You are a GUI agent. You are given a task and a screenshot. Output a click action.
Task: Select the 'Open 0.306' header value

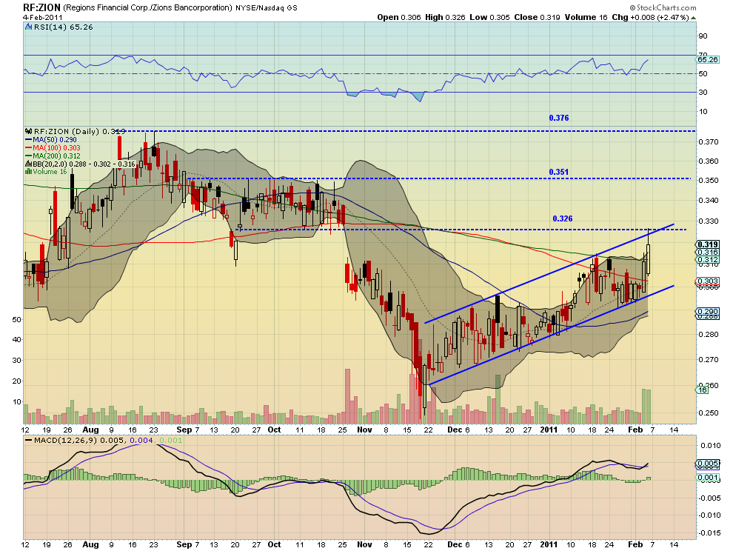[399, 17]
